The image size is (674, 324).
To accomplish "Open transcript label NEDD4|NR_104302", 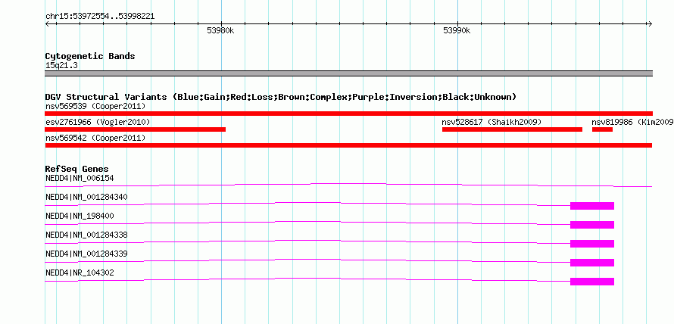I will pos(80,273).
